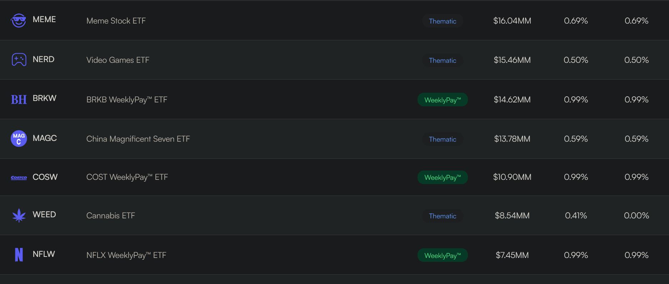The height and width of the screenshot is (284, 669).
Task: Click the WeeklyPay badge on NFLW row
Action: [x=443, y=255]
